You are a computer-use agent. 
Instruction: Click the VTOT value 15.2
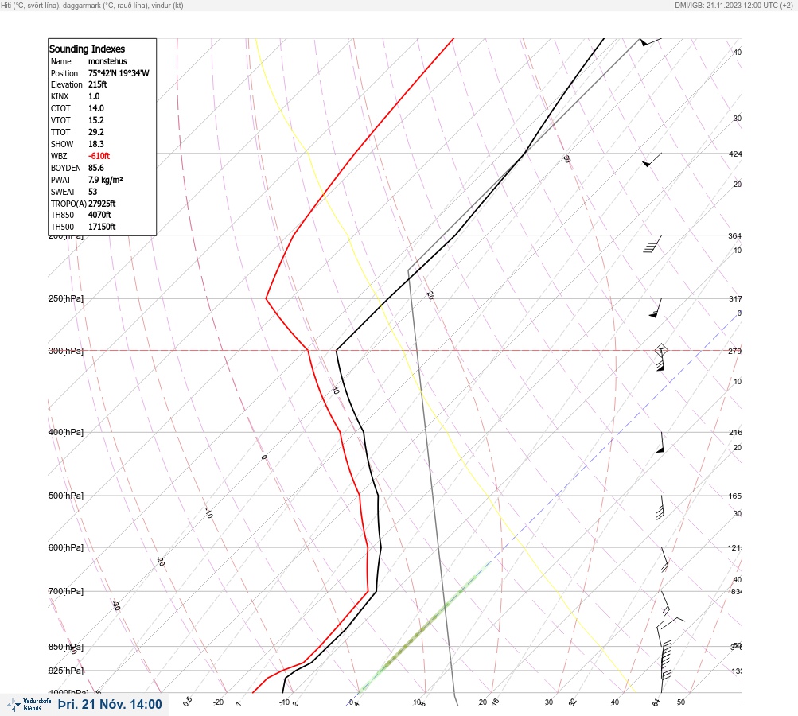pos(96,120)
